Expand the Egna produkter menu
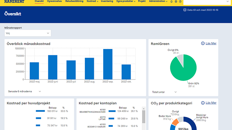Viewport: 232px width, 130px height. [x=126, y=1]
